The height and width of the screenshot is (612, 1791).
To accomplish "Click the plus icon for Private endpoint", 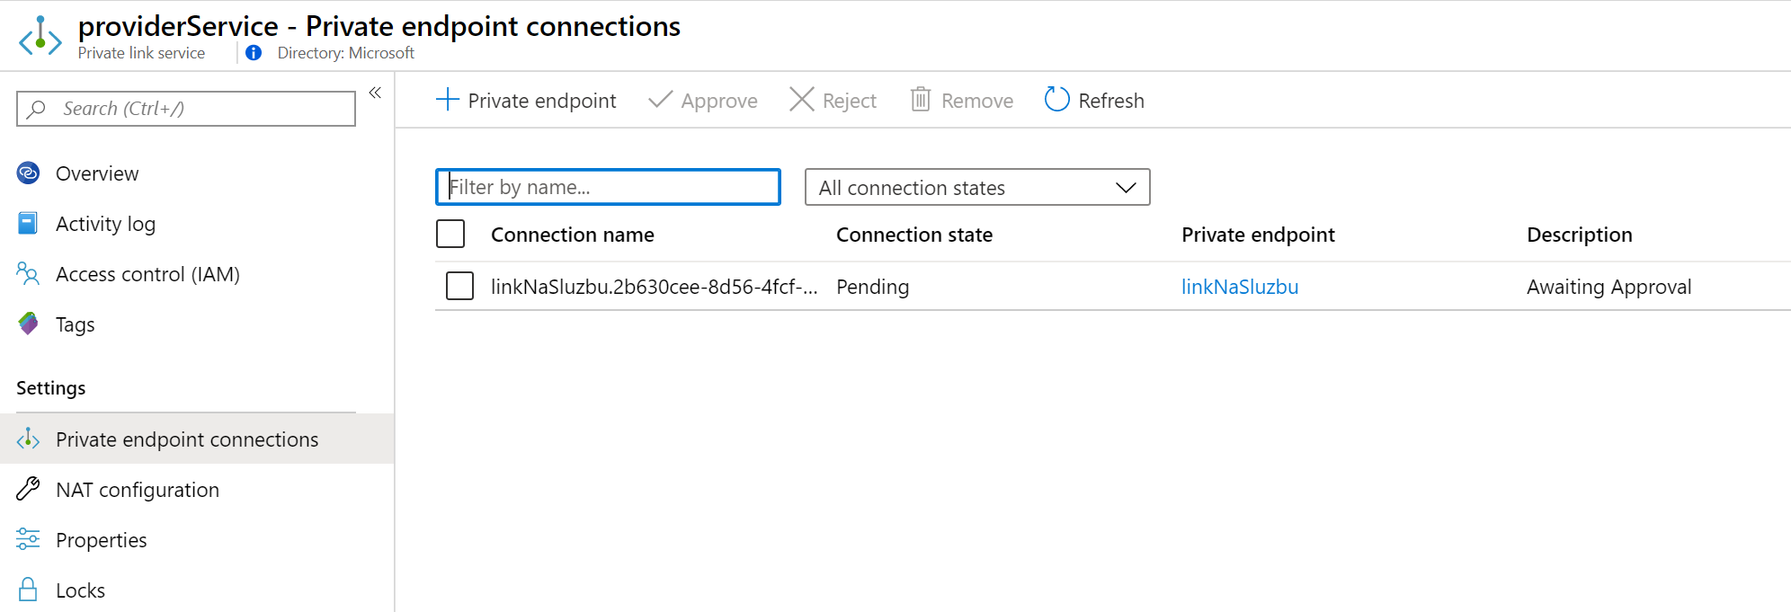I will point(447,100).
